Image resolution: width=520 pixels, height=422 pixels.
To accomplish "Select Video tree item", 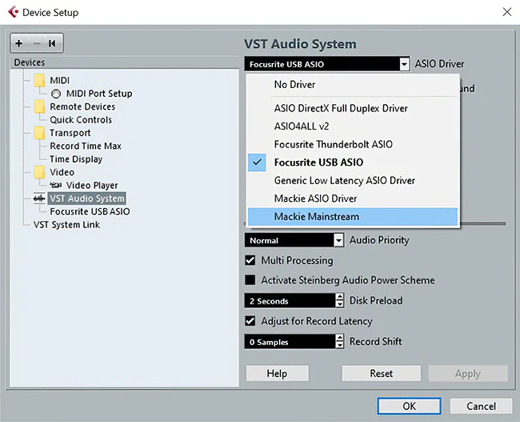I will [x=62, y=172].
